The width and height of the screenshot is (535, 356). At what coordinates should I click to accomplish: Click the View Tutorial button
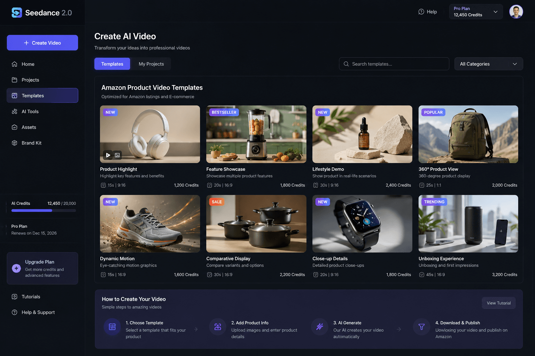tap(498, 303)
